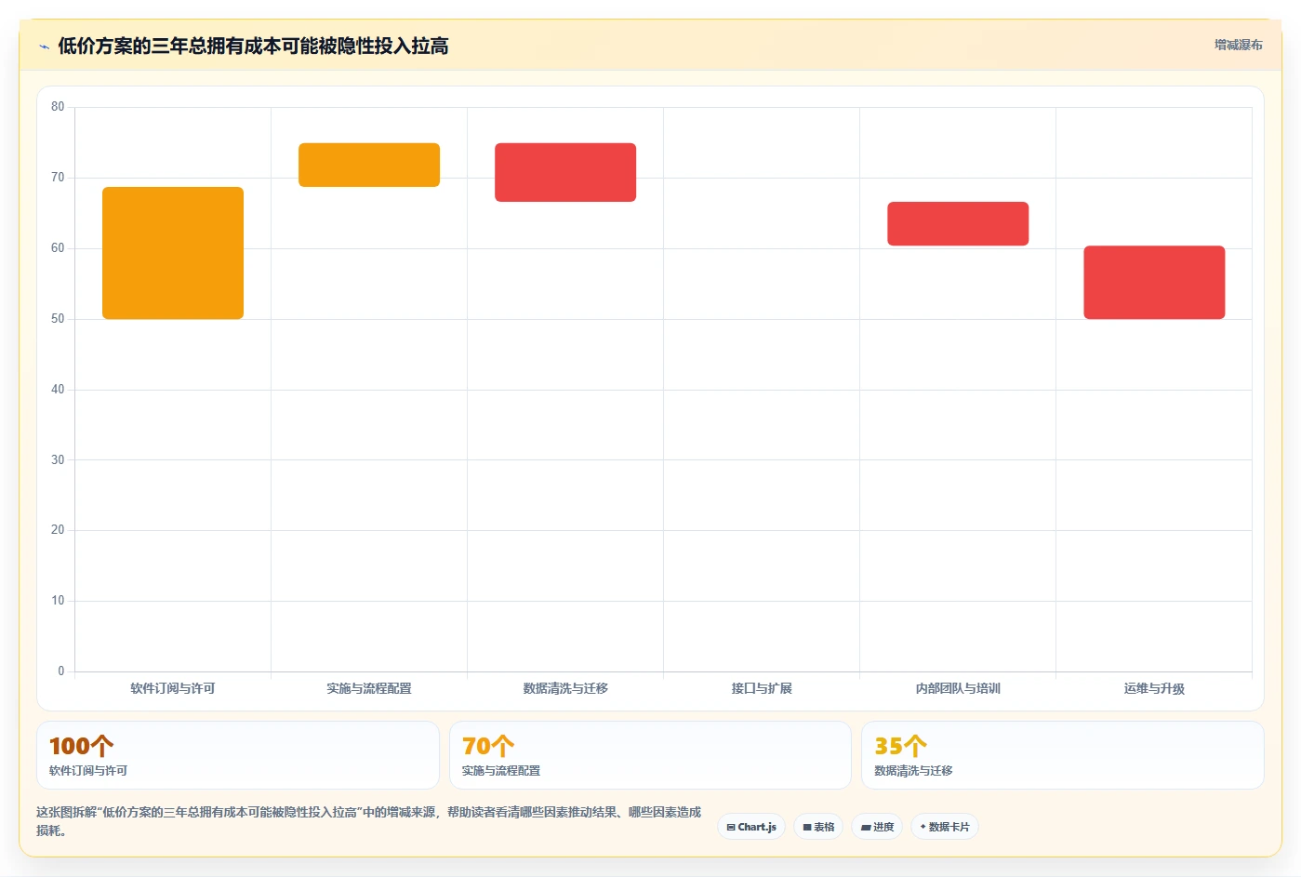This screenshot has height=877, width=1301.
Task: Click the 表格 tag
Action: 818,827
